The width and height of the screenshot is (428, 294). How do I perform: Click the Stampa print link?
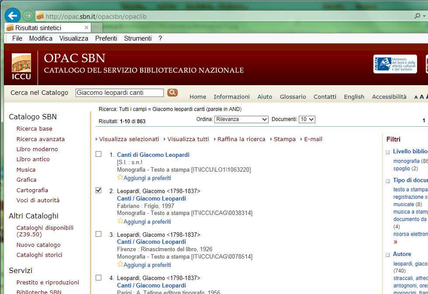285,139
